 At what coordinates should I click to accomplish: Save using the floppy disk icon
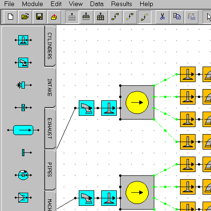tap(39, 16)
